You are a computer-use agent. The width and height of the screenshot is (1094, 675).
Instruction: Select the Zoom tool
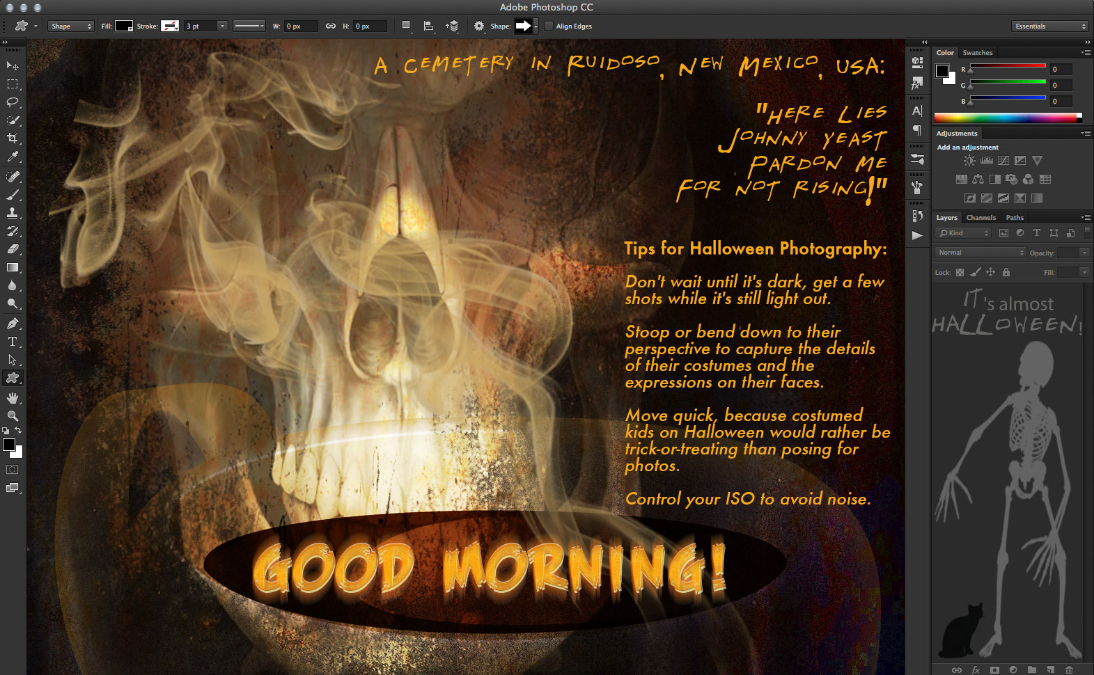(x=13, y=416)
